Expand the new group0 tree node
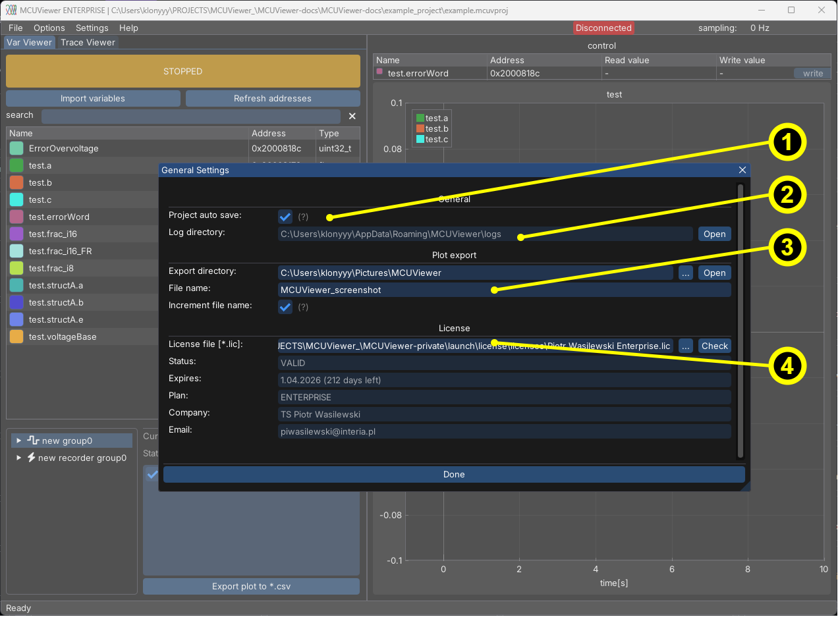Image resolution: width=838 pixels, height=617 pixels. coord(19,441)
